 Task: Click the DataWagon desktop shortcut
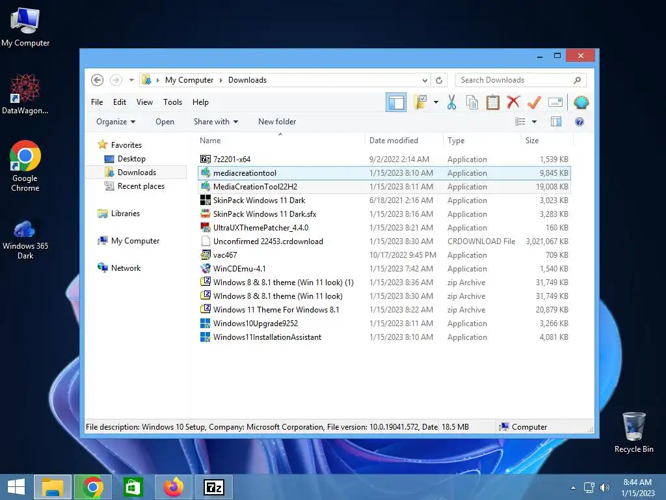point(25,94)
